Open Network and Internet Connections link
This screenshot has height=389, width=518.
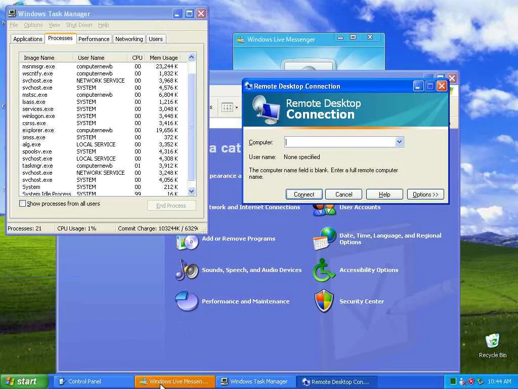(x=255, y=207)
